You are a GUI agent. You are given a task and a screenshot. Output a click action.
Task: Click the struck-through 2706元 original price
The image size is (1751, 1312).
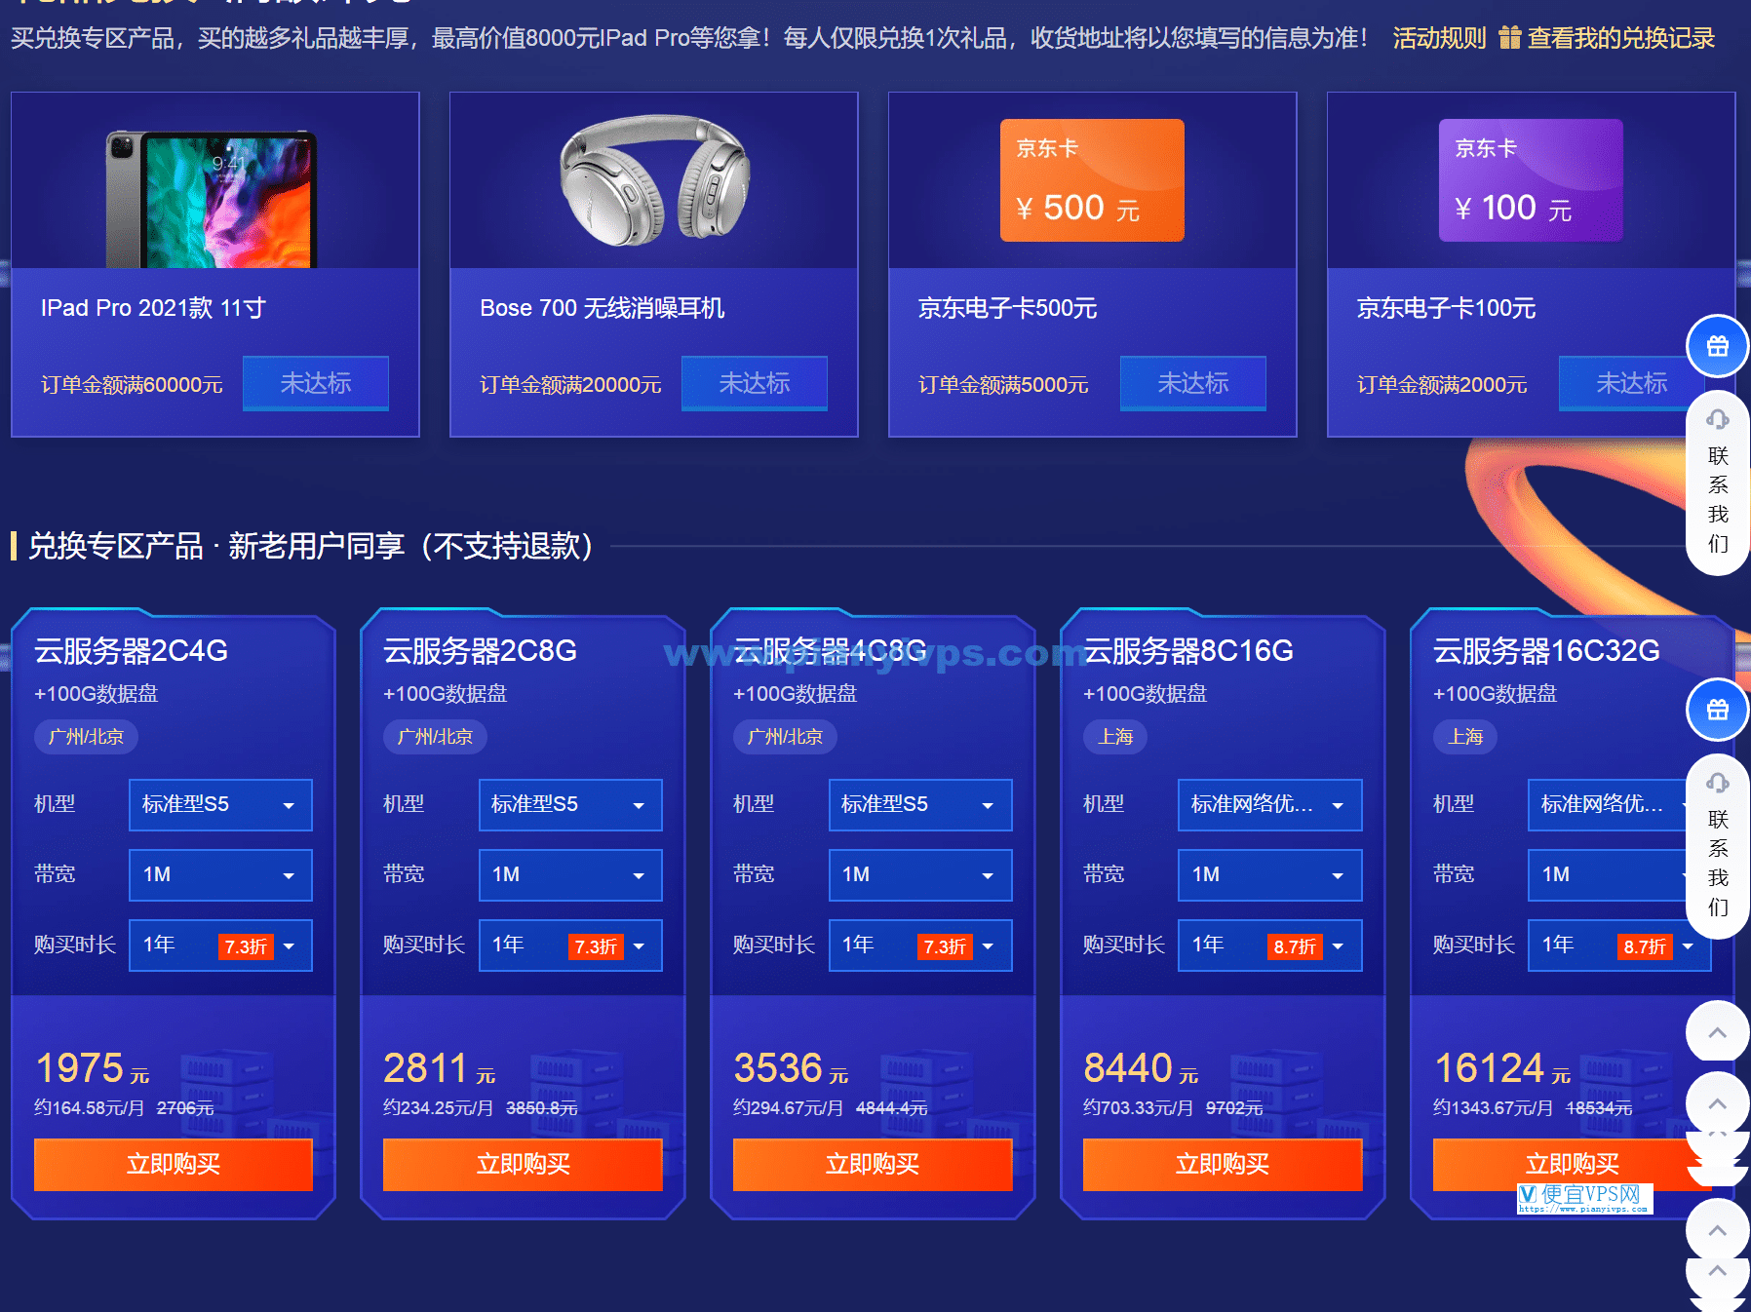point(185,1108)
